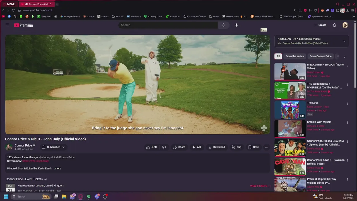The image size is (357, 201).
Task: Search with voice using the microphone icon
Action: click(236, 25)
